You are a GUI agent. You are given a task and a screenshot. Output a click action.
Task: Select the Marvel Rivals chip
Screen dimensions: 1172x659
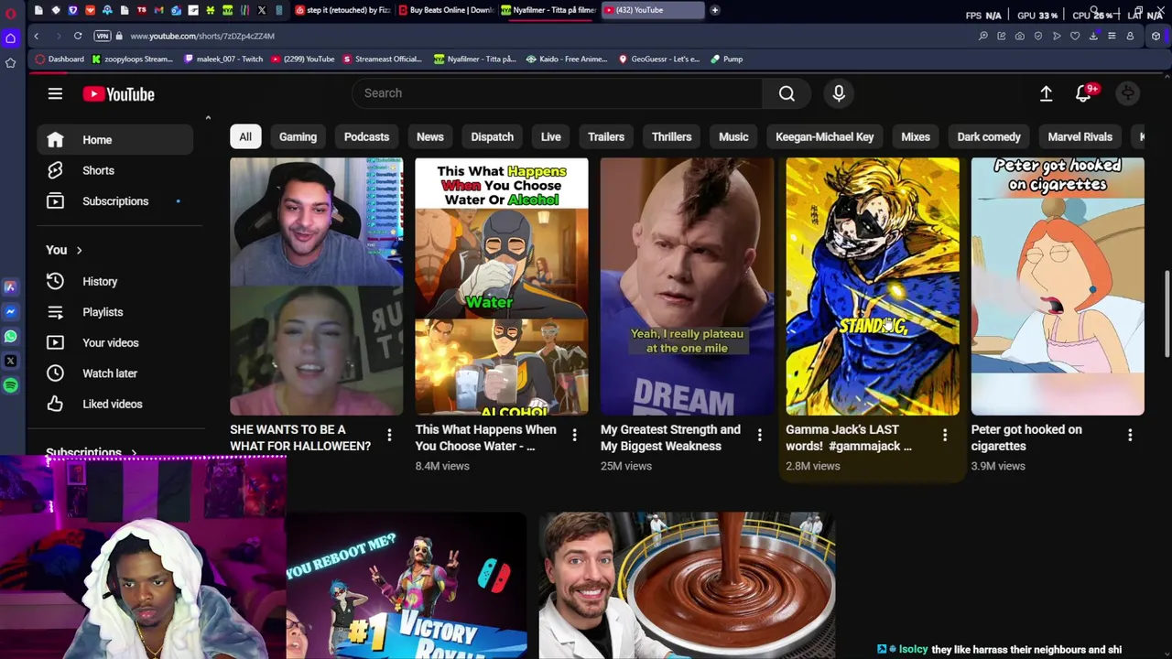point(1080,136)
